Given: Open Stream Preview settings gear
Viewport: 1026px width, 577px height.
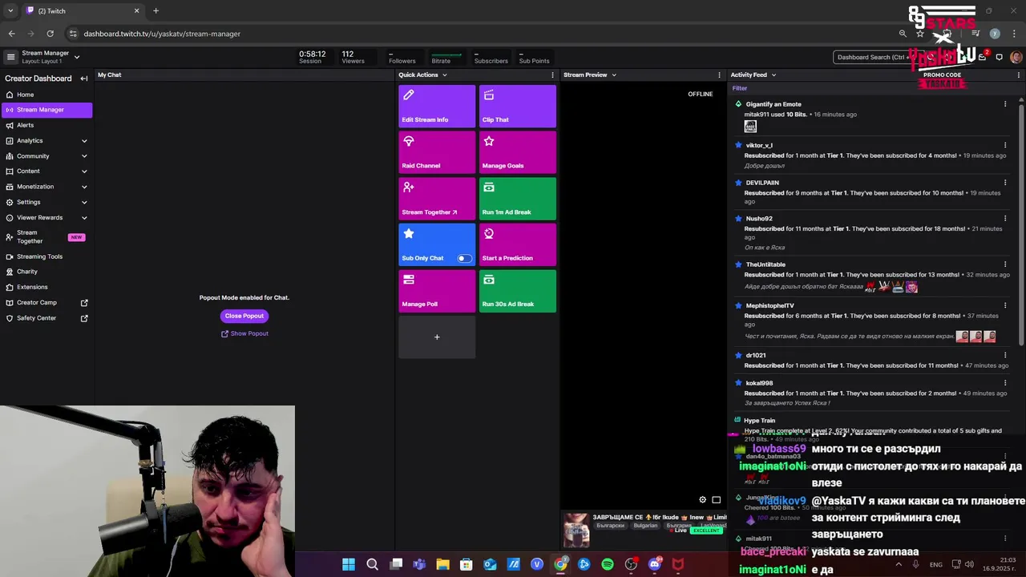Looking at the screenshot, I should [x=702, y=500].
